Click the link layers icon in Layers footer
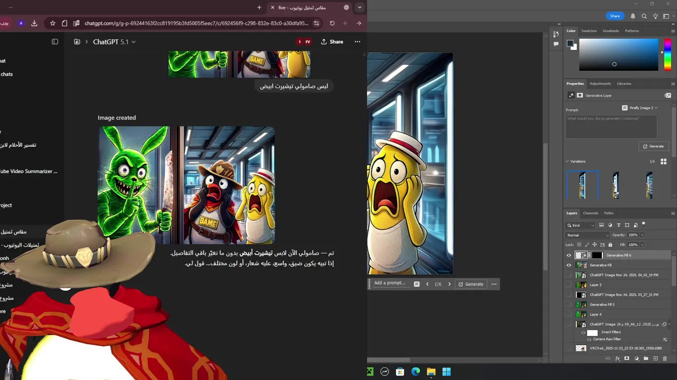The image size is (677, 380). pyautogui.click(x=608, y=359)
